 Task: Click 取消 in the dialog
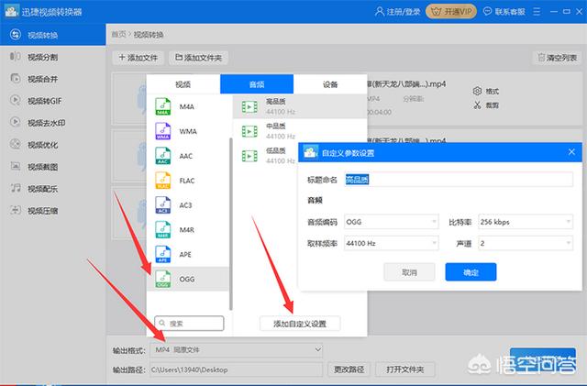click(409, 272)
